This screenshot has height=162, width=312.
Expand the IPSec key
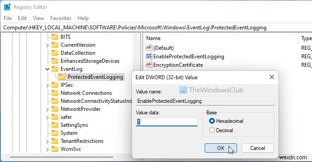[x=47, y=85]
